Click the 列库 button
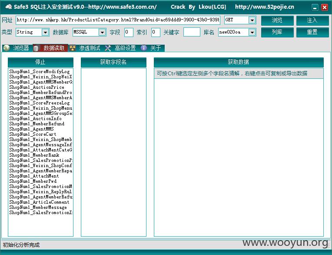This screenshot has height=255, width=332. pos(277,32)
